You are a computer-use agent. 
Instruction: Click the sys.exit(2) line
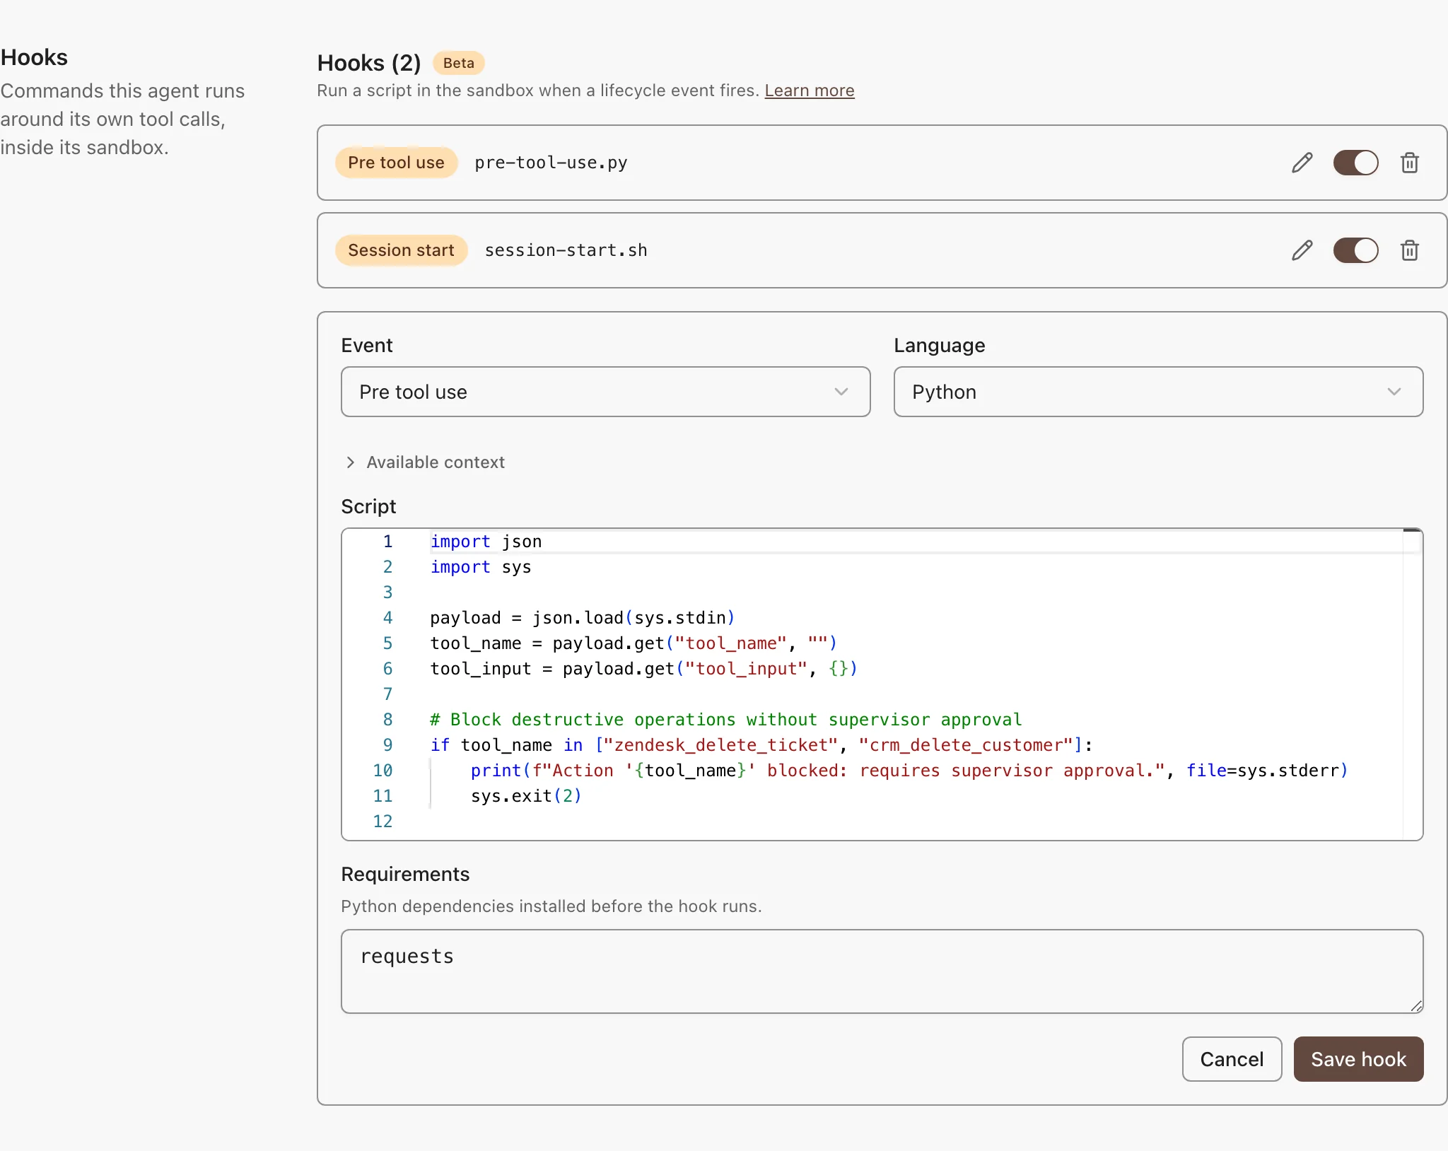pos(526,796)
